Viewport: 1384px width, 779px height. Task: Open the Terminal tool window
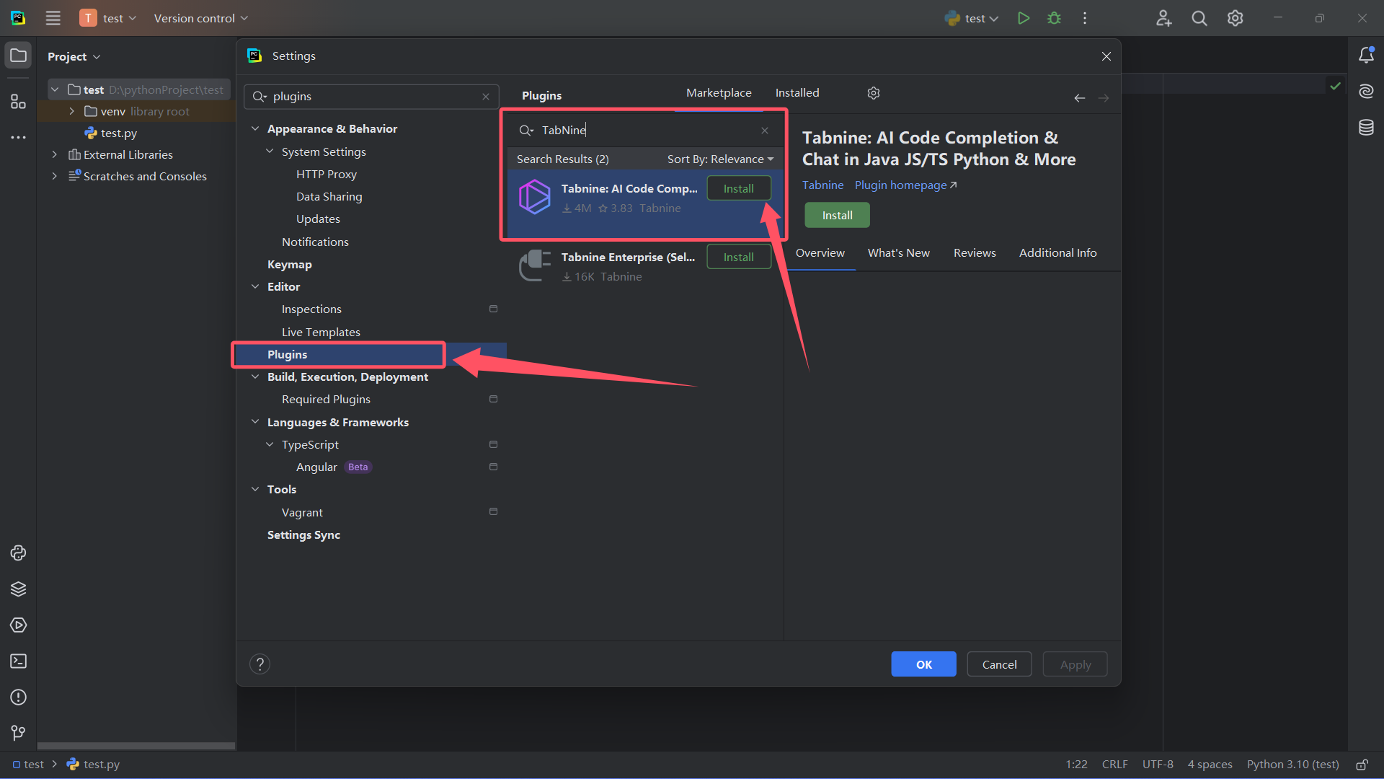coord(18,661)
